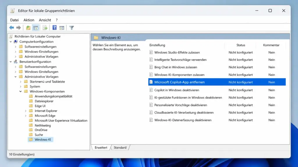Go forward with the right arrow
The width and height of the screenshot is (298, 167).
[x=19, y=28]
